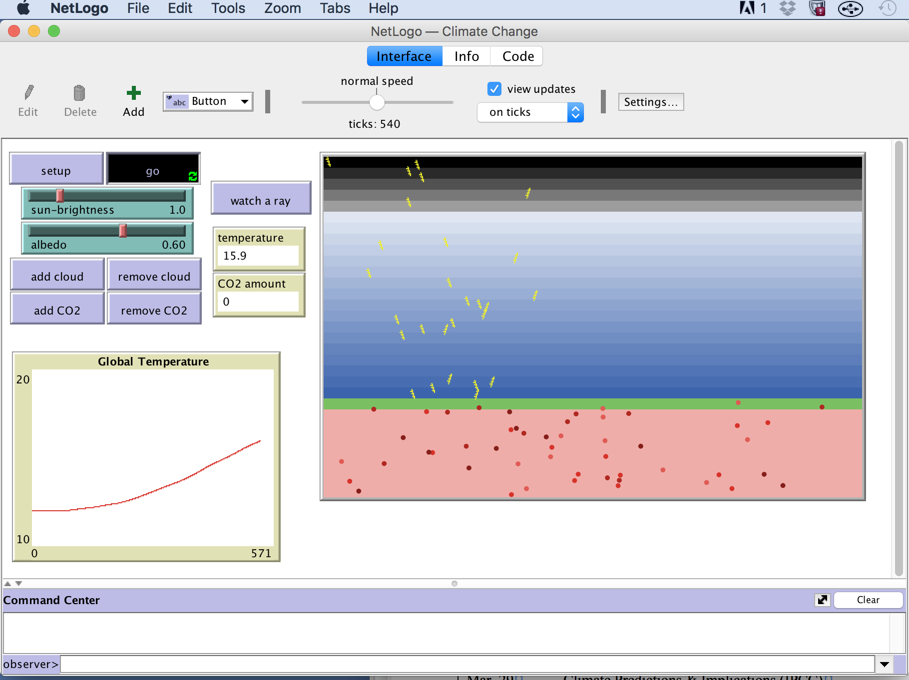Click the sun-brightness value 1.0
909x680 pixels.
pos(177,210)
